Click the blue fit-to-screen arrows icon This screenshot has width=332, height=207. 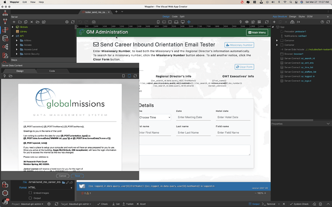pyautogui.click(x=189, y=22)
